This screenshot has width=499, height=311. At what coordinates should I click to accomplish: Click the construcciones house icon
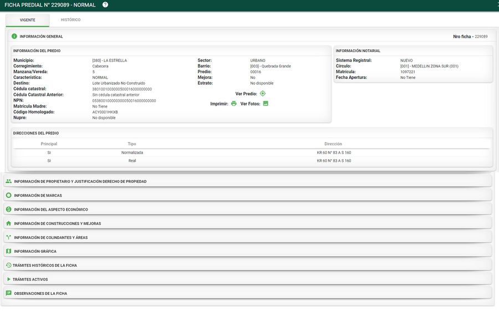click(8, 223)
